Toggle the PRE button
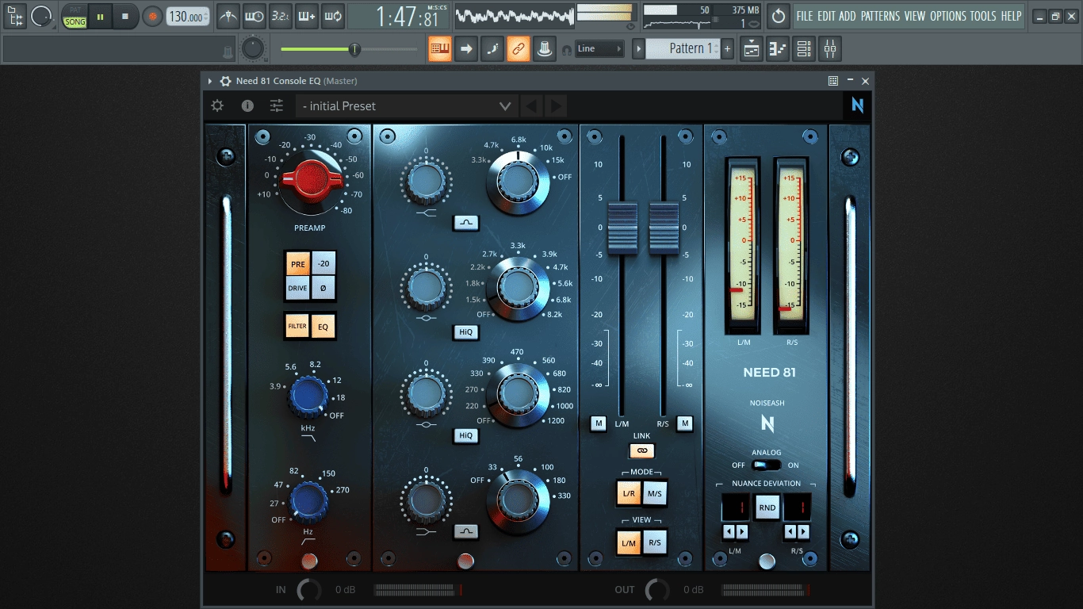1083x609 pixels. pos(298,265)
